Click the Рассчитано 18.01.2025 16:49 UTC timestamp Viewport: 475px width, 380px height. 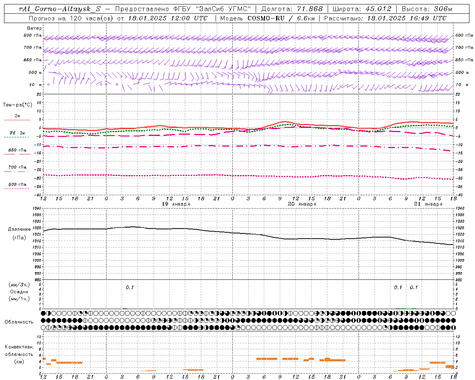(x=386, y=18)
